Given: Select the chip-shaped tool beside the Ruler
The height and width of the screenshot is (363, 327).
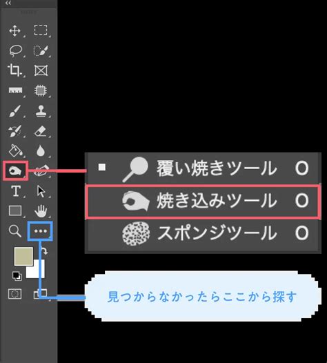Looking at the screenshot, I should coord(41,90).
